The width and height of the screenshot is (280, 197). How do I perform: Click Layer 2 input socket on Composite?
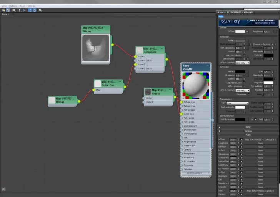(x=135, y=65)
